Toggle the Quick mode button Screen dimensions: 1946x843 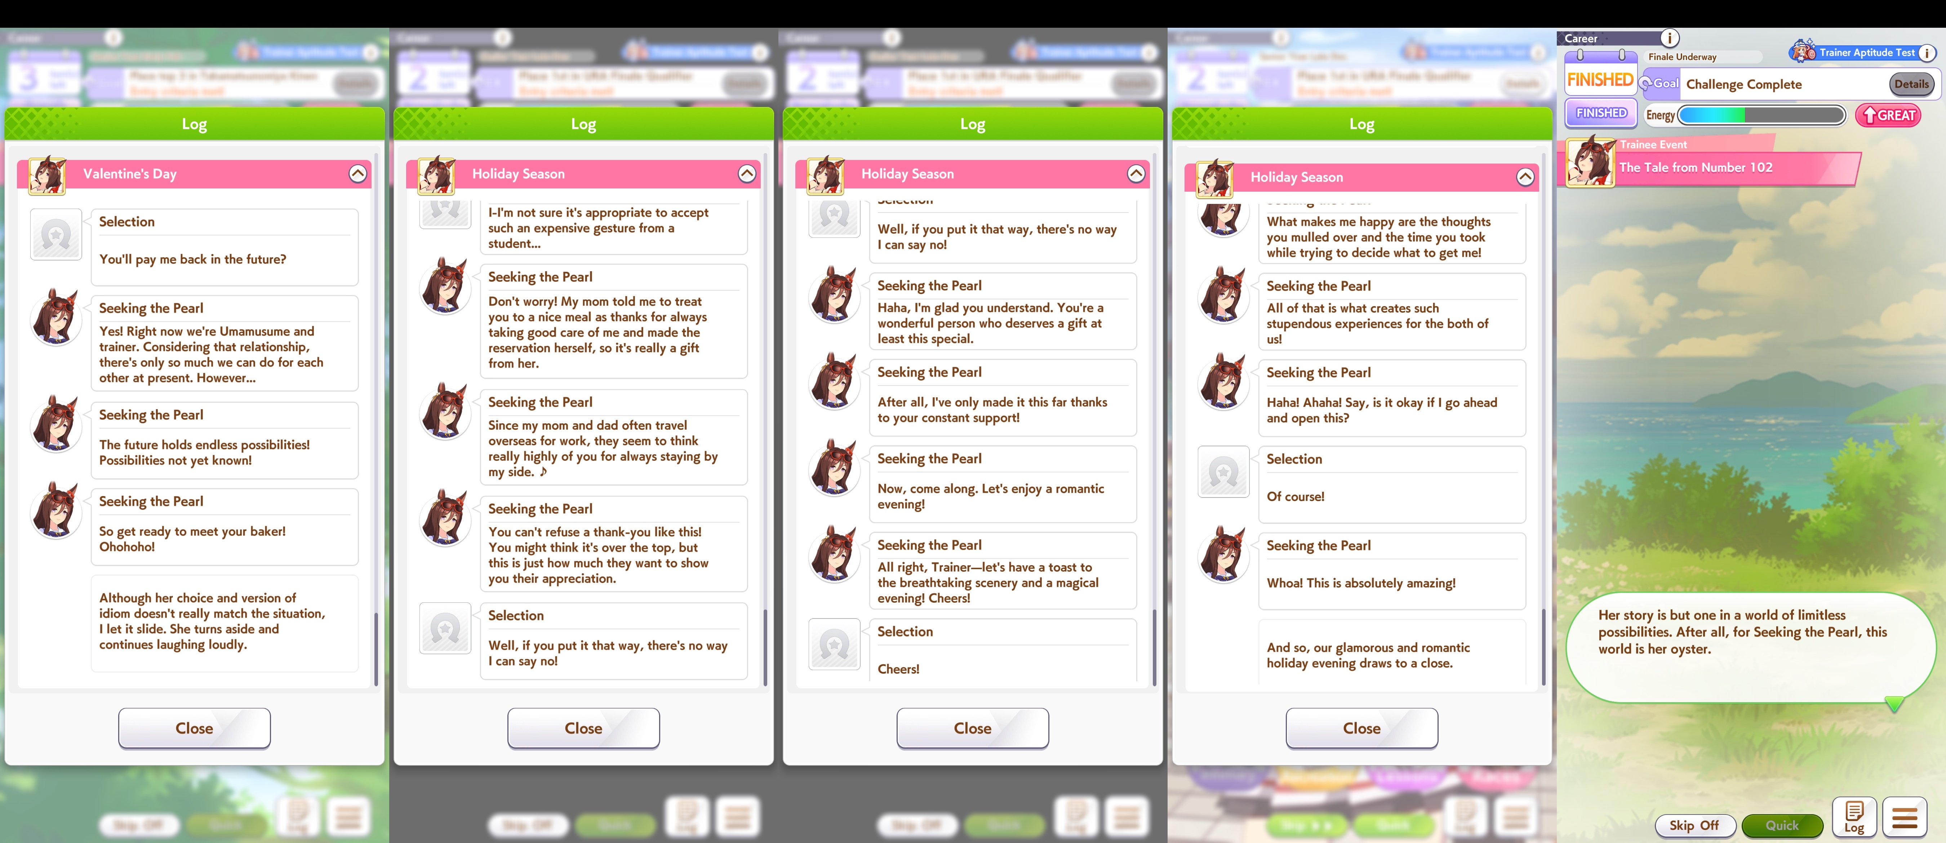point(1782,826)
